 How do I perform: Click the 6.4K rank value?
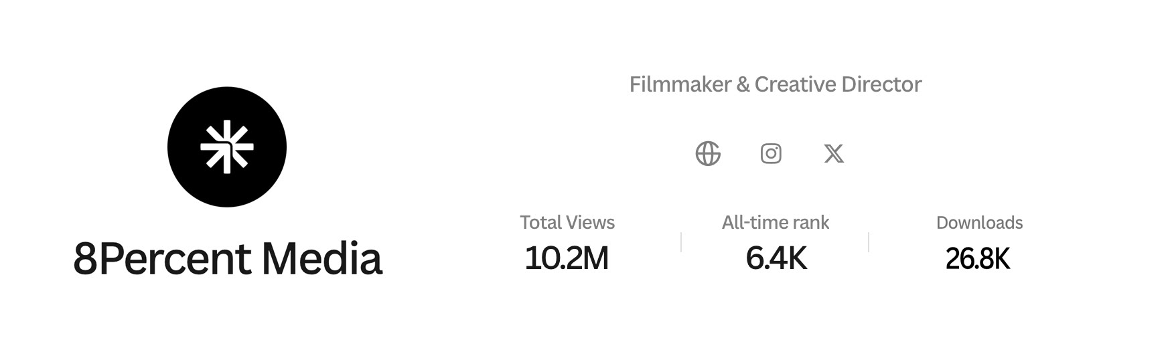[776, 258]
